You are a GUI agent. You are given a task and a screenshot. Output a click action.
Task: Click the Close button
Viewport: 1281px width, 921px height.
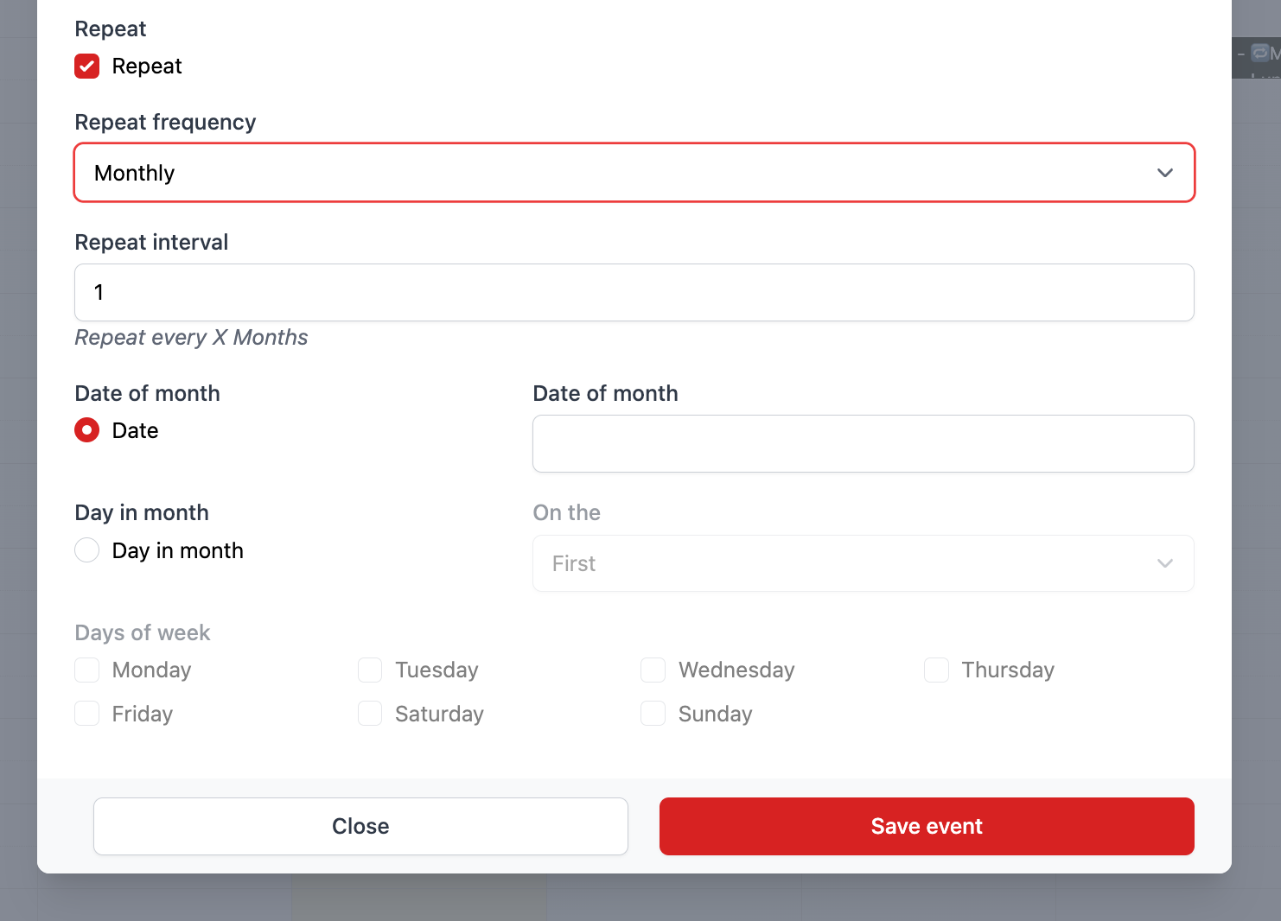click(360, 827)
